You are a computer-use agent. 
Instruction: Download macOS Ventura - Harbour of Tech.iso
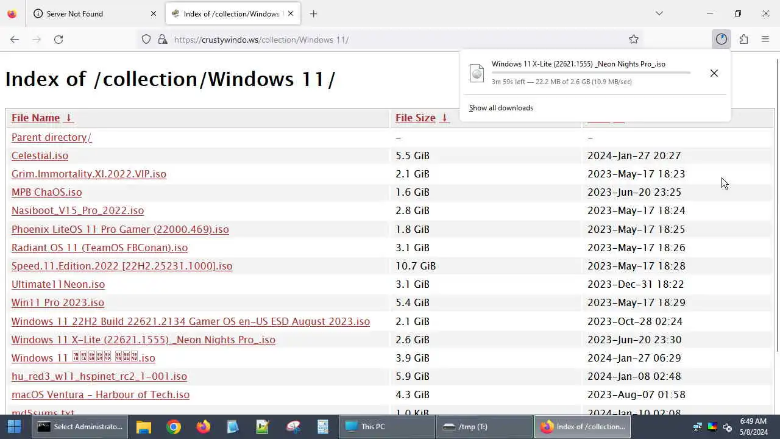click(x=101, y=394)
